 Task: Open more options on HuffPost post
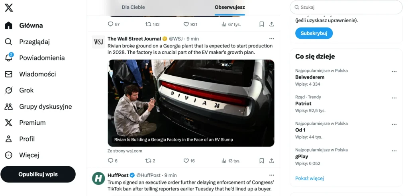coord(272,175)
